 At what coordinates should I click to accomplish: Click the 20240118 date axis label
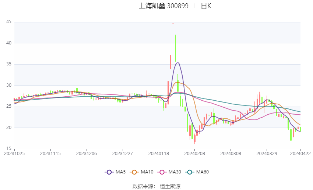click(x=159, y=153)
